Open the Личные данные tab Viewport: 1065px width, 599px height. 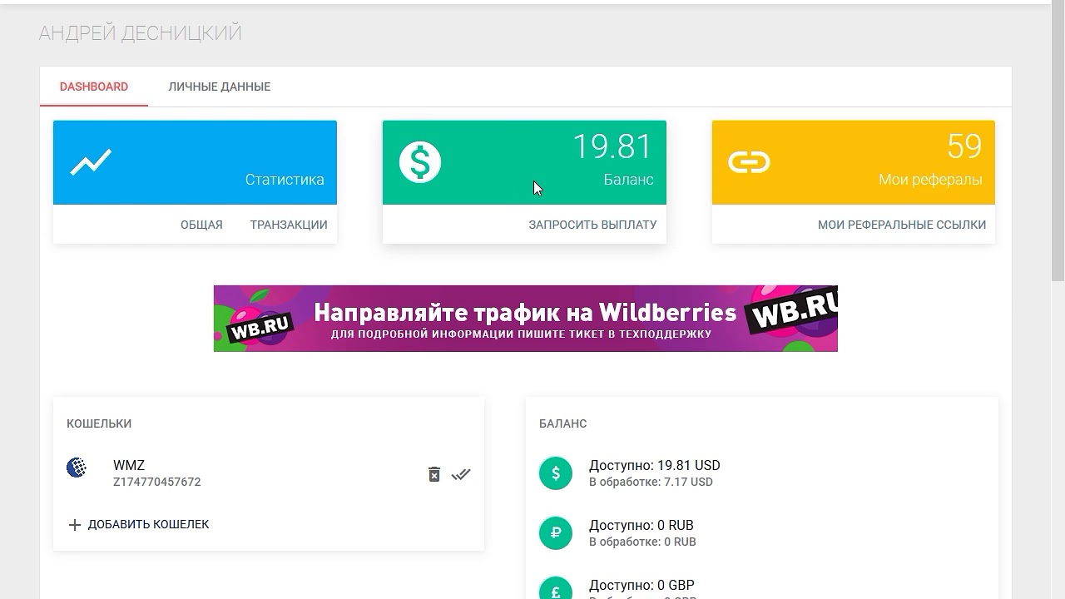219,87
